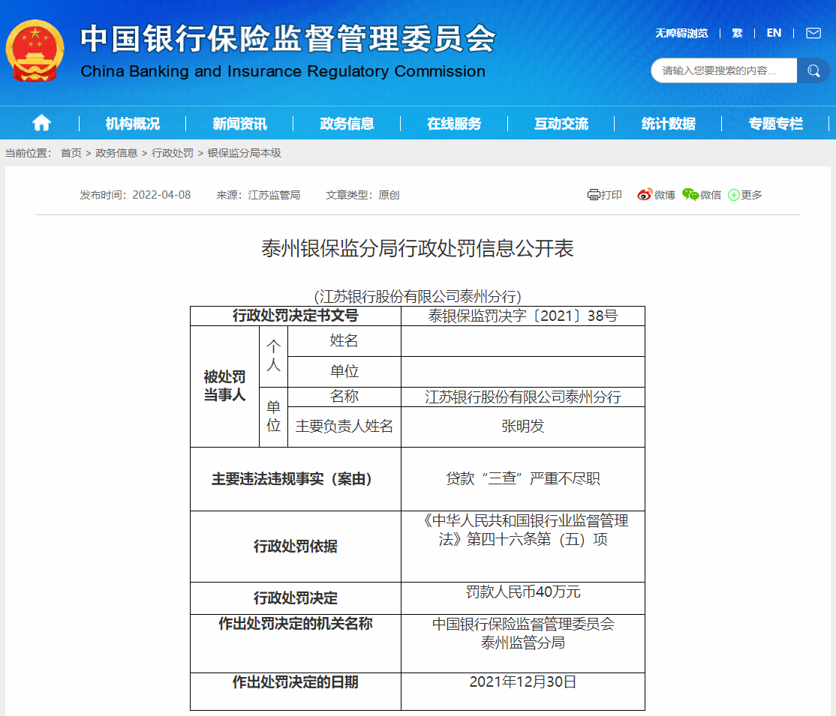Open 机构概况 menu
Viewport: 836px width, 716px height.
[x=132, y=124]
